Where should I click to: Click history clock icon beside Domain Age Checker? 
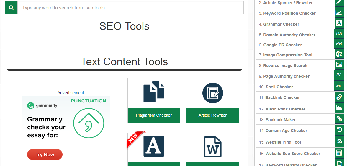[x=339, y=130]
